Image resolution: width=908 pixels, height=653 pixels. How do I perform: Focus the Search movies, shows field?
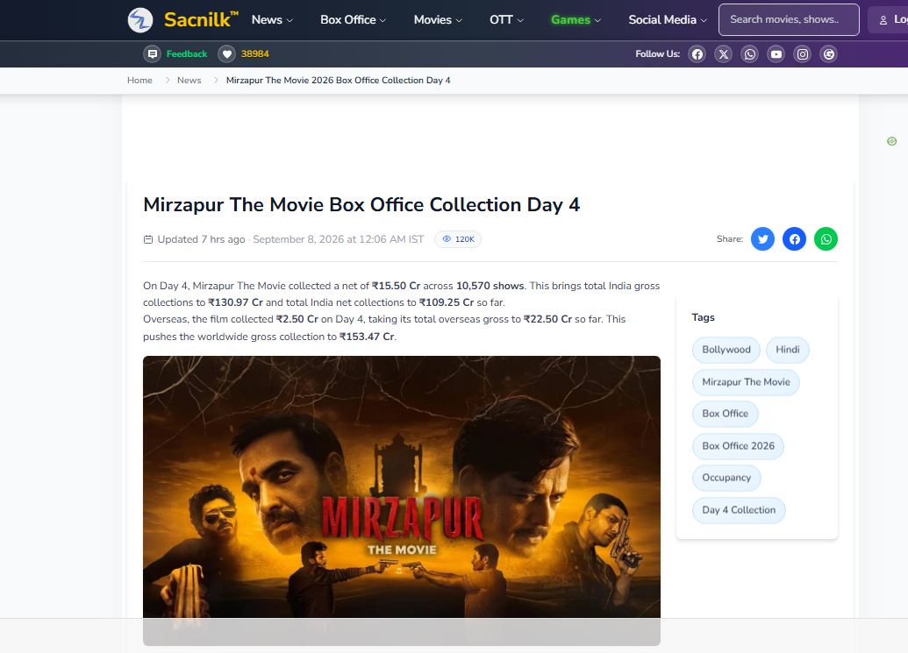[x=789, y=19]
